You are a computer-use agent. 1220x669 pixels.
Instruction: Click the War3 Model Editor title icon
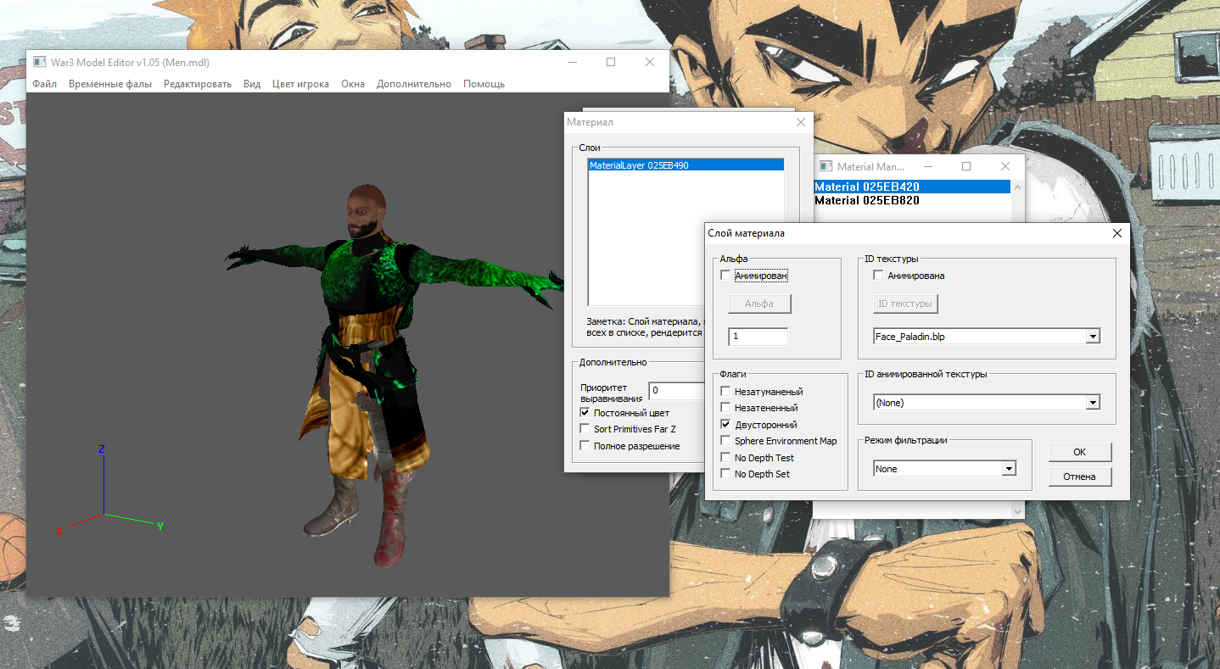[x=39, y=63]
